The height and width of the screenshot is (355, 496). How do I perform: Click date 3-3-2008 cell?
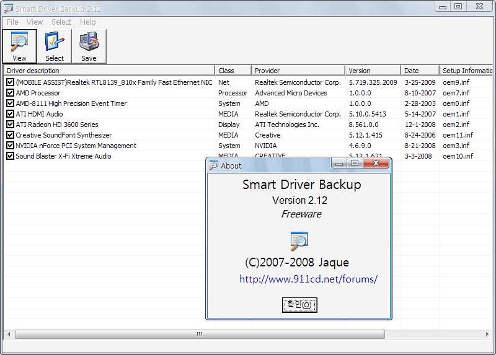point(418,156)
